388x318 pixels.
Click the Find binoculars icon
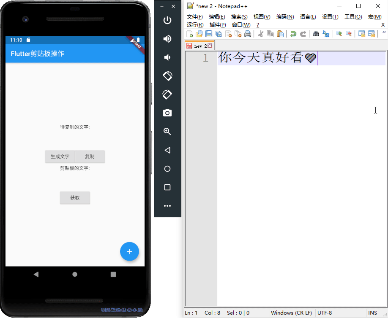pos(316,34)
